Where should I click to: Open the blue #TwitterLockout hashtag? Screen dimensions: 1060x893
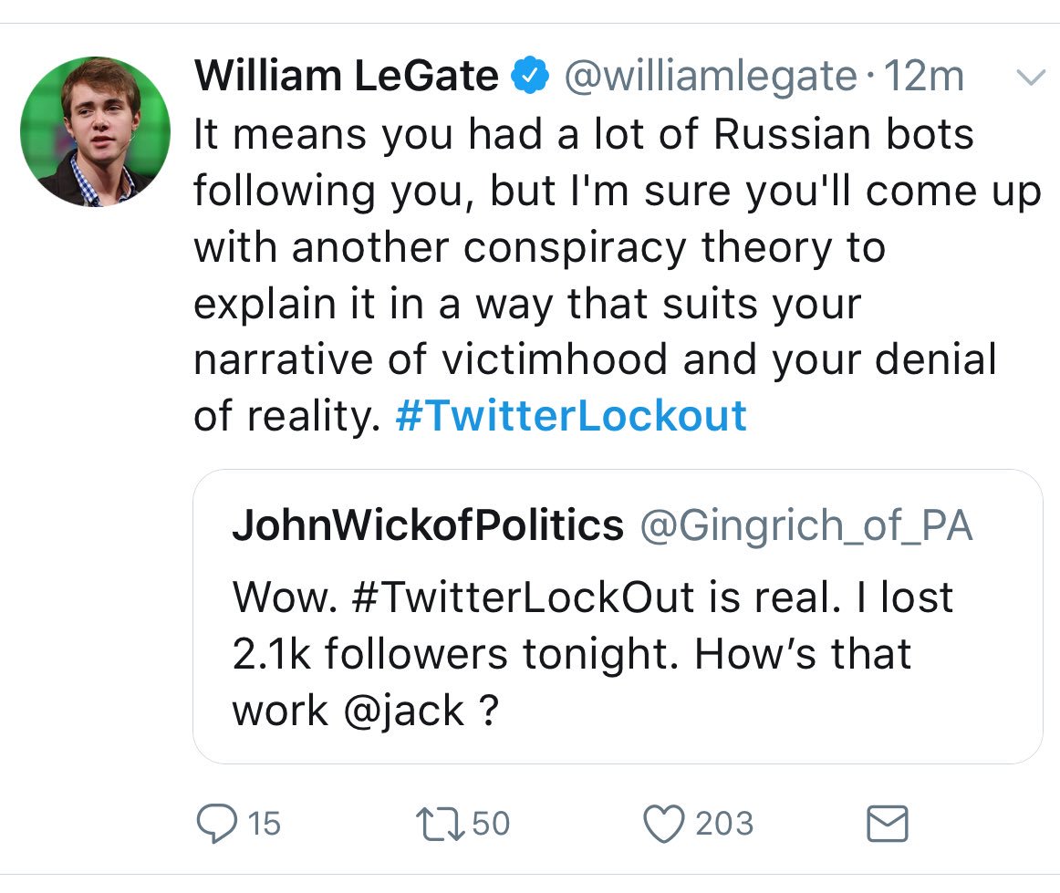click(571, 416)
